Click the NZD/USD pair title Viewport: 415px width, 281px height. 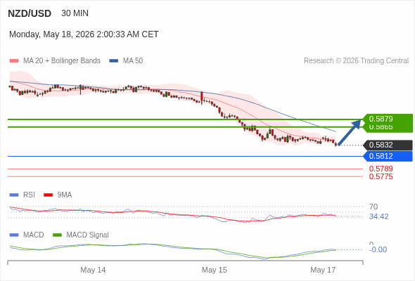click(x=30, y=13)
